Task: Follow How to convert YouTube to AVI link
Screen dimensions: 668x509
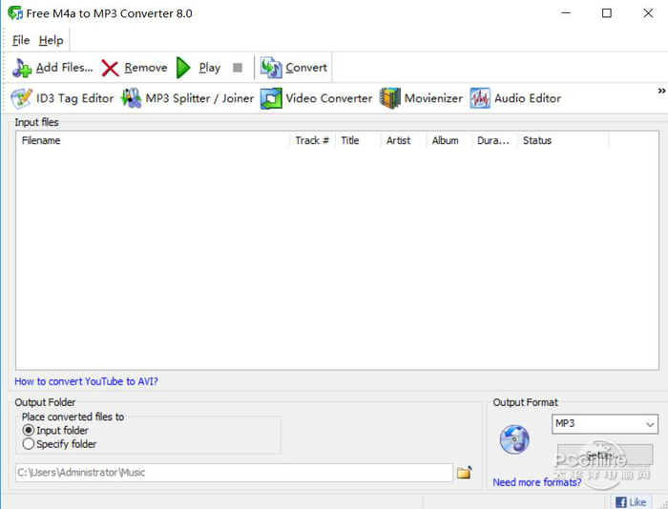Action: pos(86,381)
